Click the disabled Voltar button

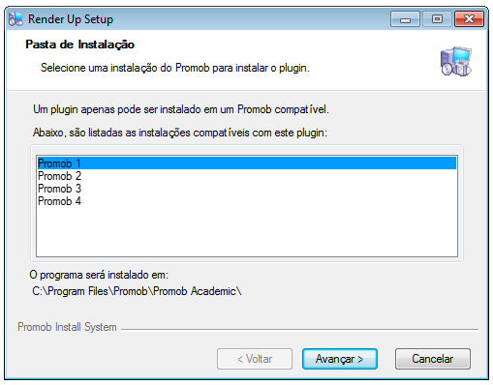point(255,359)
